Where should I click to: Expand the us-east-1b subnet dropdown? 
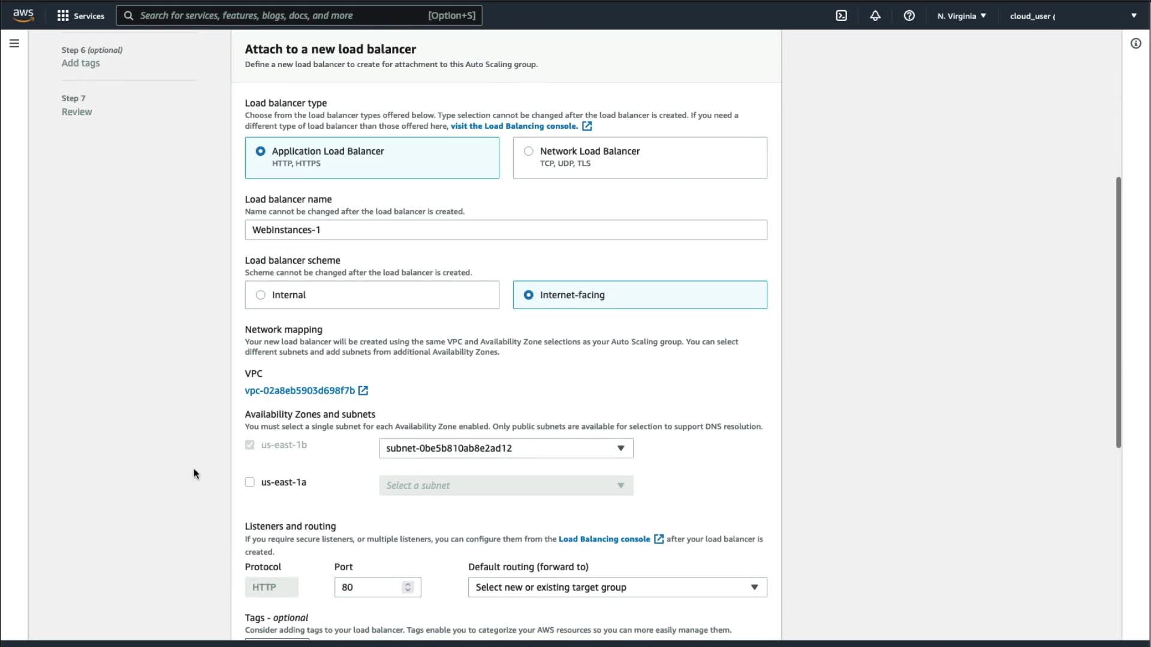(x=506, y=448)
